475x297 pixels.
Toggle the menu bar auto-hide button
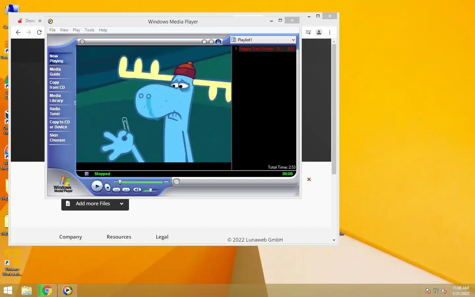pos(82,42)
